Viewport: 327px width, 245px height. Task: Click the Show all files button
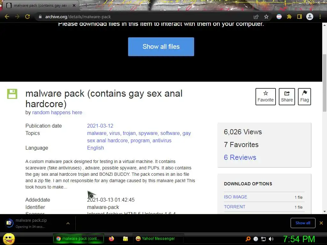(x=161, y=47)
